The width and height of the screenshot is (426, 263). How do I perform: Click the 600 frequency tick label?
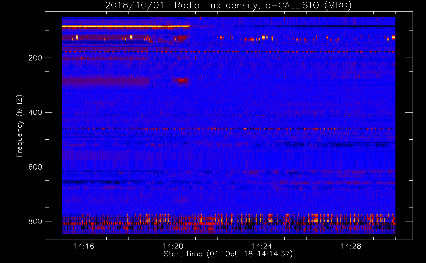coord(35,167)
